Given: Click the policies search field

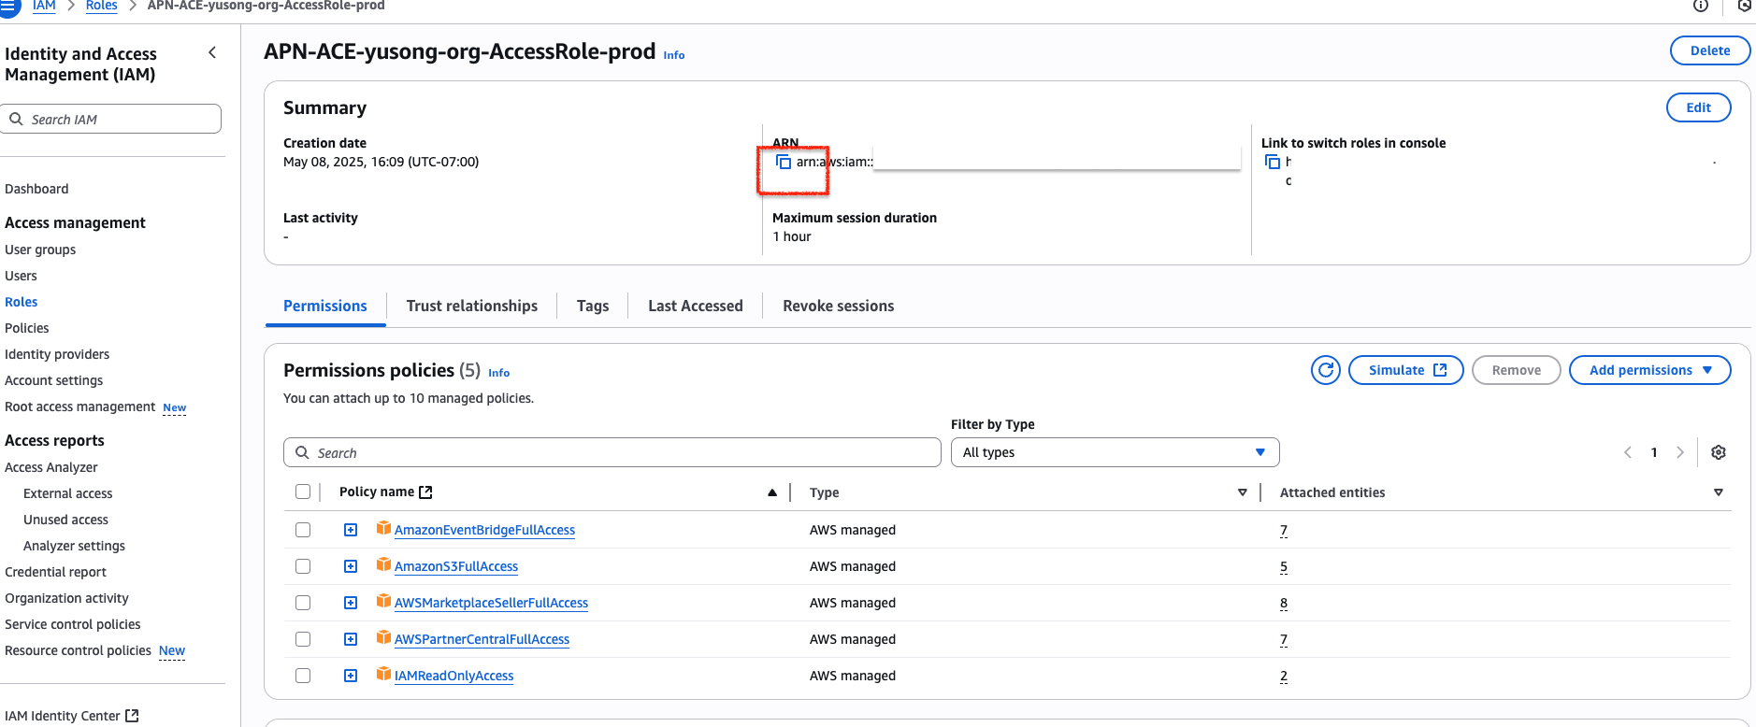Looking at the screenshot, I should tap(612, 452).
